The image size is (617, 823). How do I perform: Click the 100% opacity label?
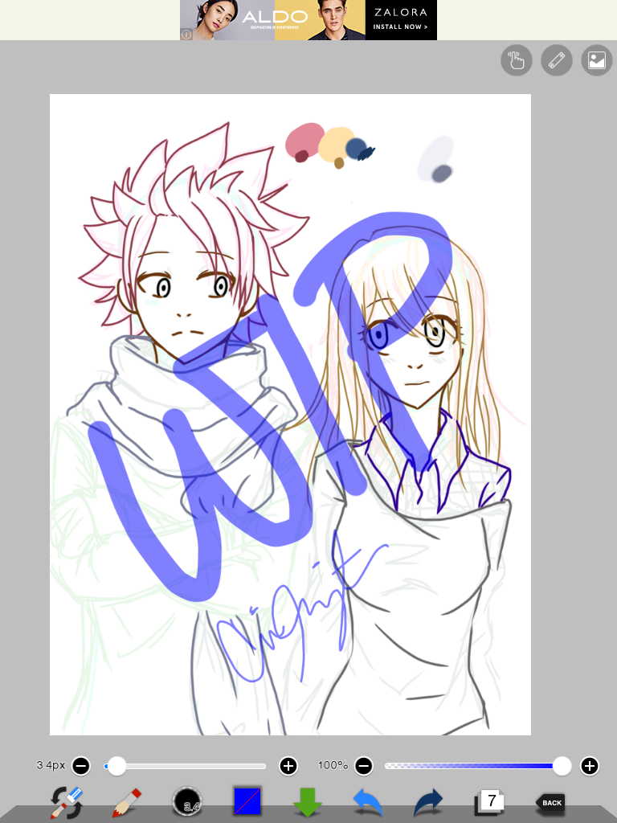pos(333,765)
